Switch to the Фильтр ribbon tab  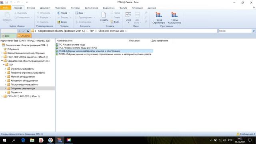point(123,8)
